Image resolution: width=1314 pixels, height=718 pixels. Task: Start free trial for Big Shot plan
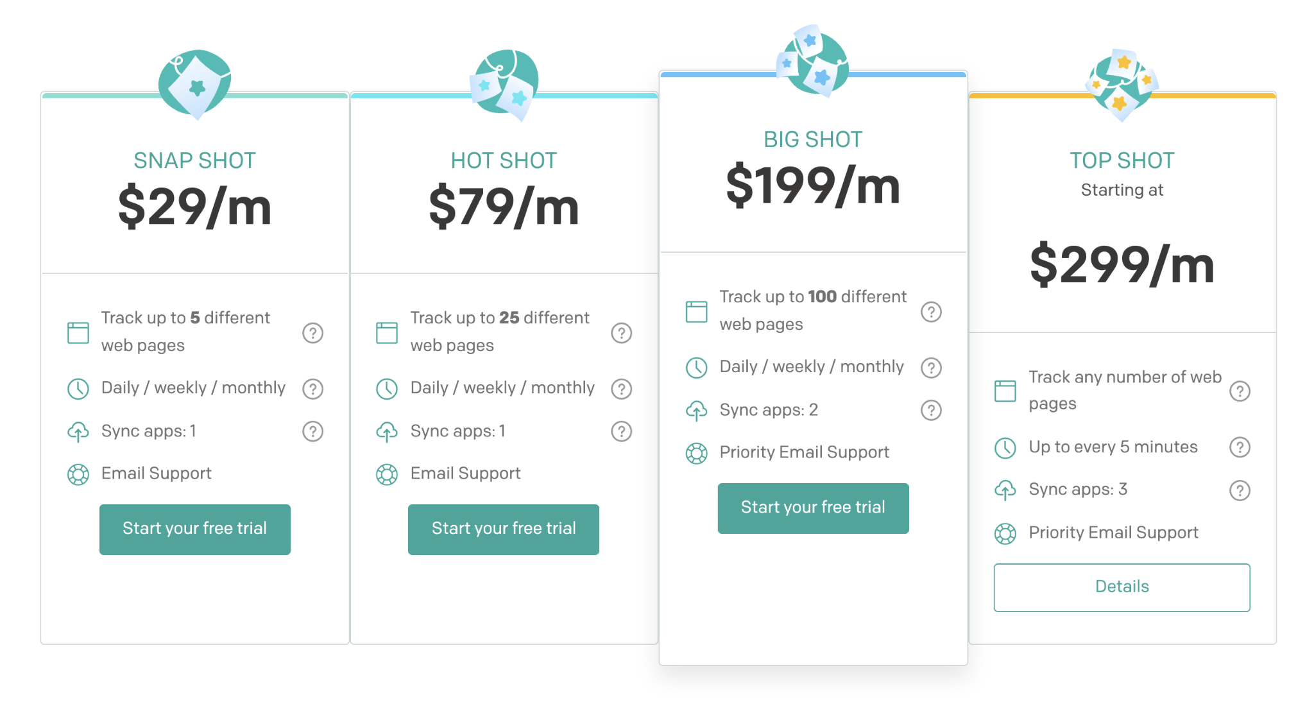click(813, 508)
